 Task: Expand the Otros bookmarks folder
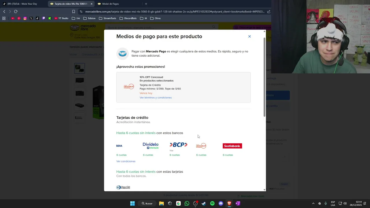pyautogui.click(x=156, y=18)
